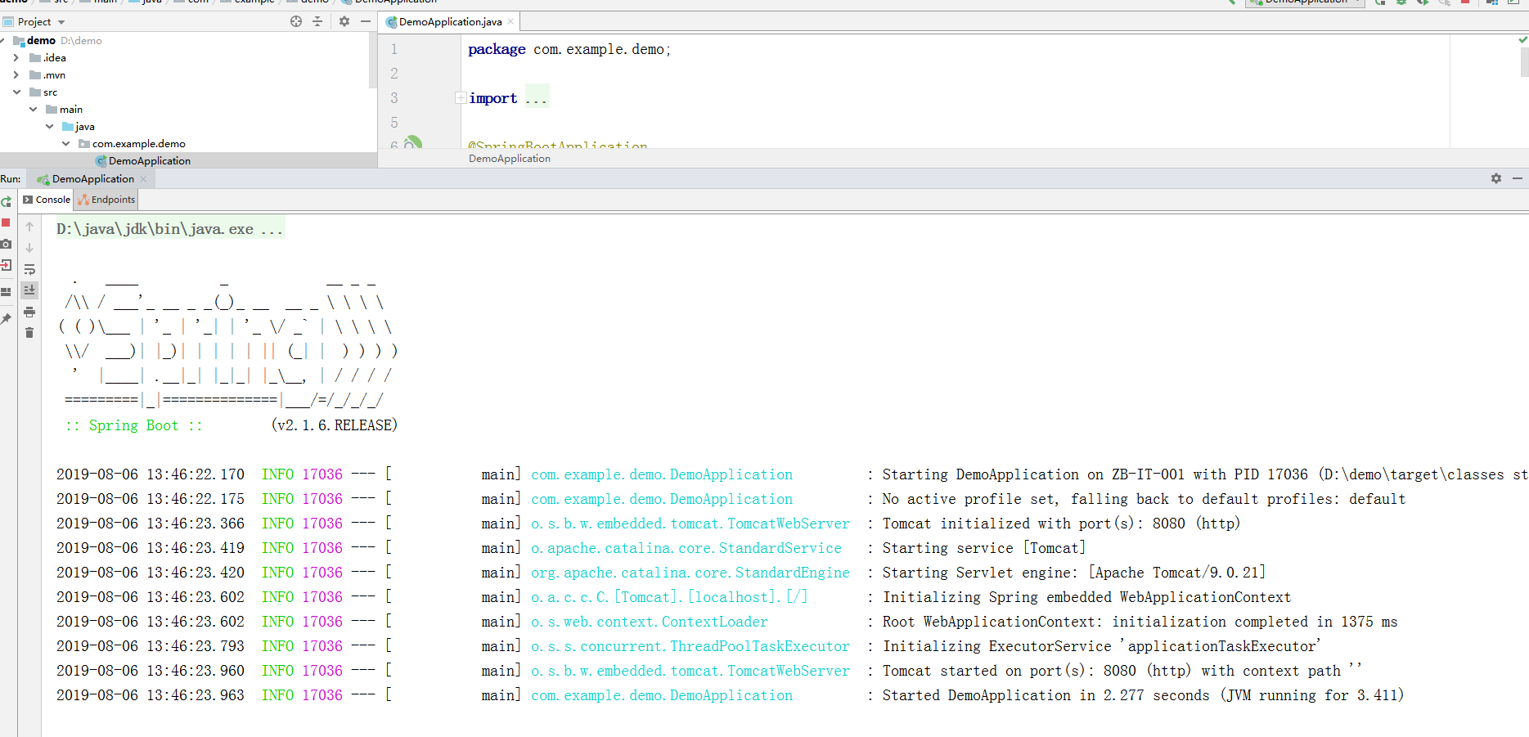The width and height of the screenshot is (1529, 737).
Task: Click the Project tree scrollbar
Action: 373,60
